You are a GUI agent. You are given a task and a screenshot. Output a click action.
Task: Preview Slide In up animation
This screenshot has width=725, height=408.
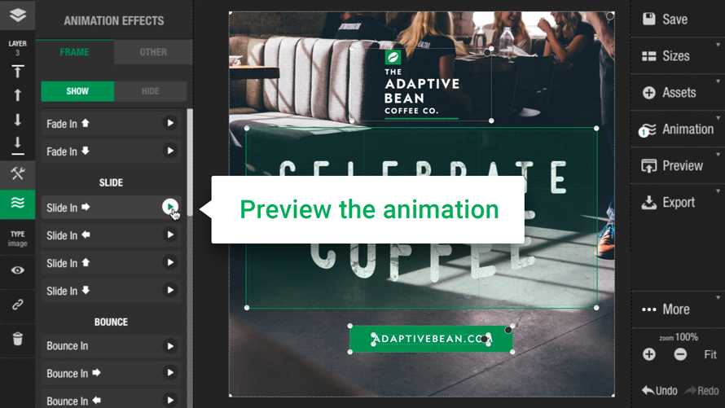(170, 262)
